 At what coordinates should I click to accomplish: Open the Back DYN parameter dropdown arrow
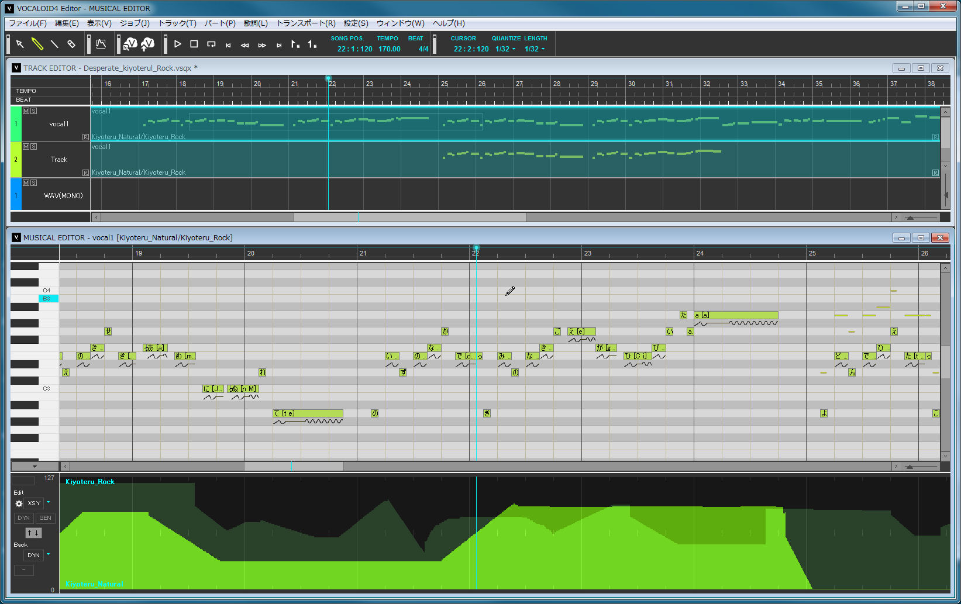click(48, 554)
